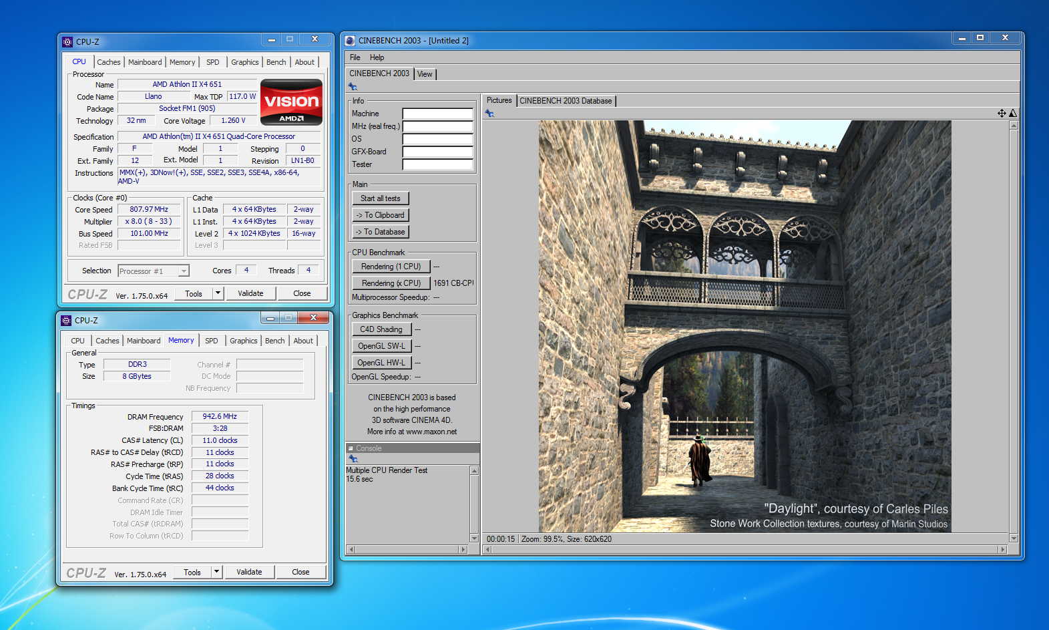
Task: Click into the MHz (real freq.) field
Action: 438,126
